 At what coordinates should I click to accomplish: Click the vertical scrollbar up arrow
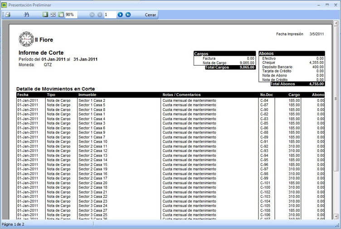coord(336,23)
